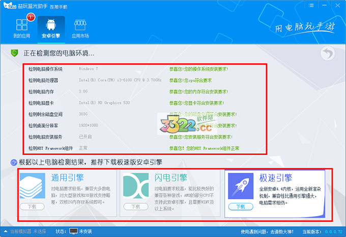Click the 您显卡符合安装要求 result message
Viewport: 346px width, 237px height.
click(x=196, y=103)
